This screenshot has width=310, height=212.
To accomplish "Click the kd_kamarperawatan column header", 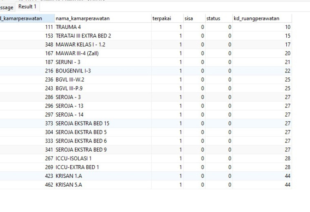I will (x=27, y=18).
